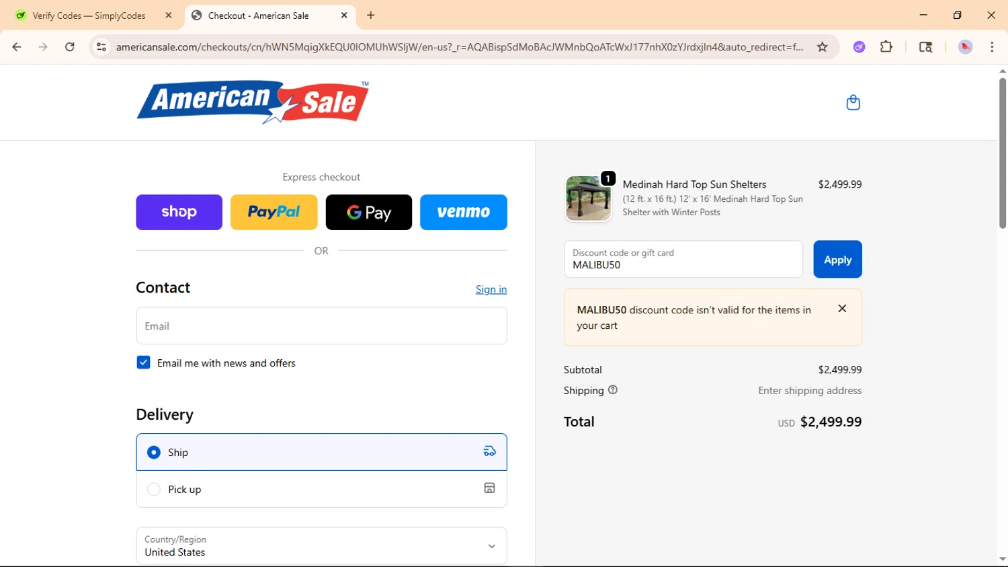The image size is (1008, 567).
Task: Dismiss the MALIBU50 invalid code message
Action: (842, 309)
